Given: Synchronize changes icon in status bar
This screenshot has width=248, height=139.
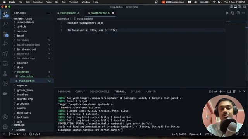Looking at the screenshot, I should (24, 134).
